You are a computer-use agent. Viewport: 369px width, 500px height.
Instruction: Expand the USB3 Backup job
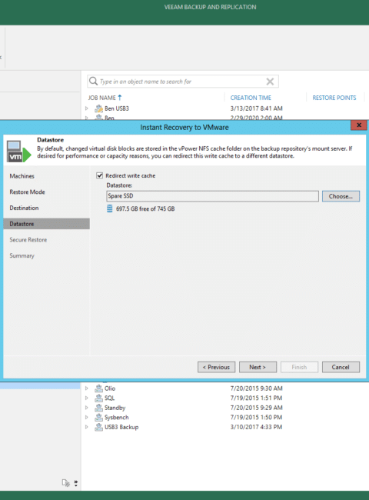(86, 427)
